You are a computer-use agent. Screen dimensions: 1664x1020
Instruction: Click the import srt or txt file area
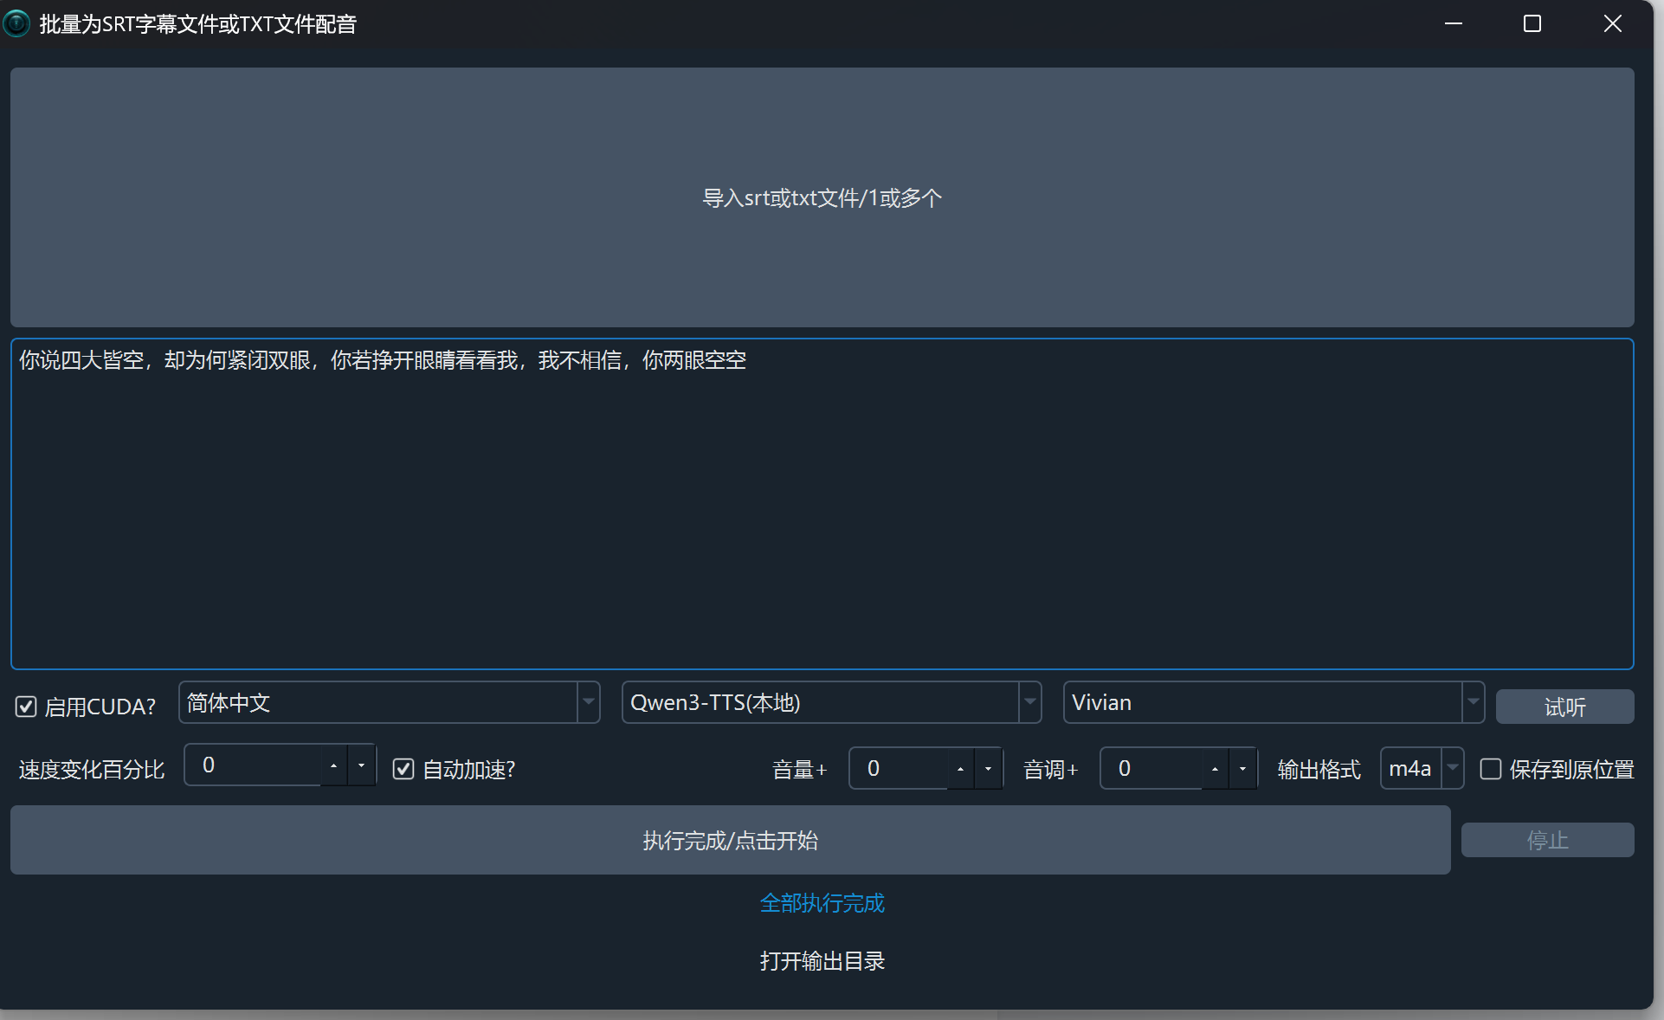[822, 197]
